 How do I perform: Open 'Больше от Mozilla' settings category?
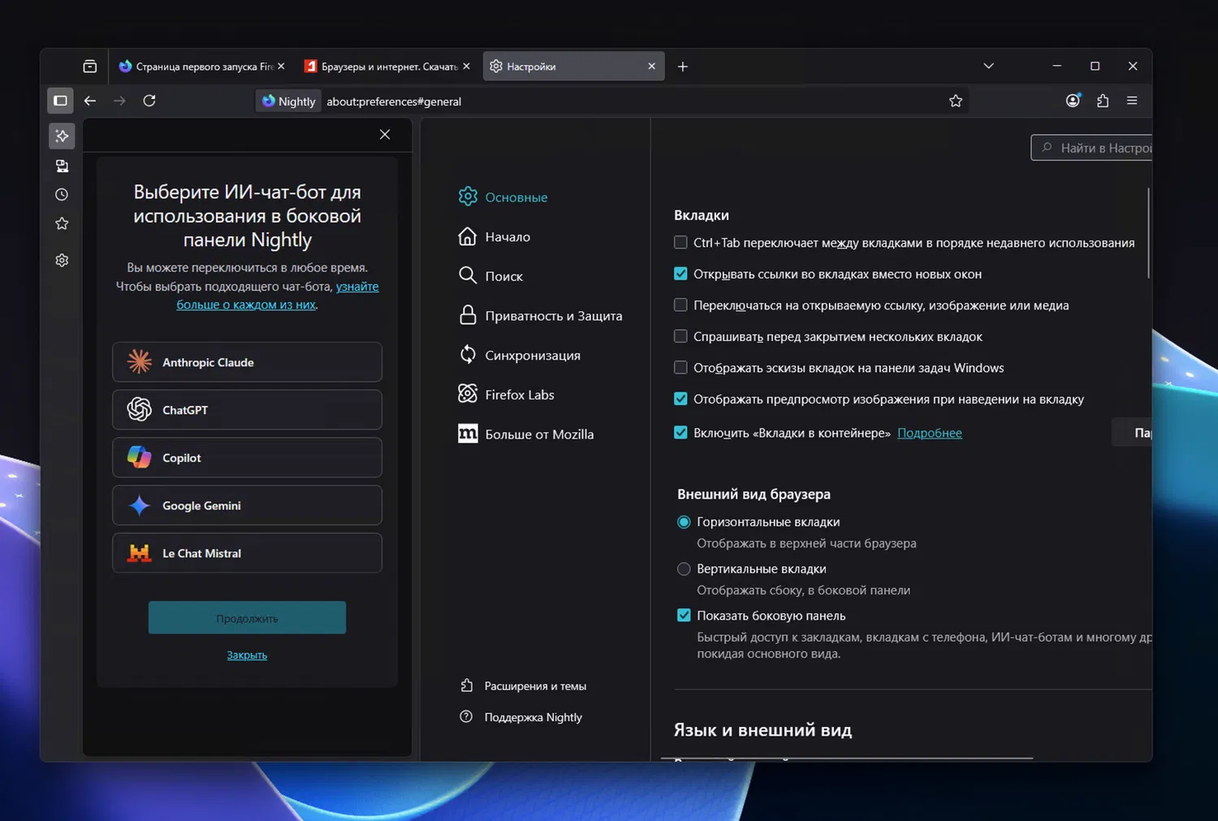526,434
